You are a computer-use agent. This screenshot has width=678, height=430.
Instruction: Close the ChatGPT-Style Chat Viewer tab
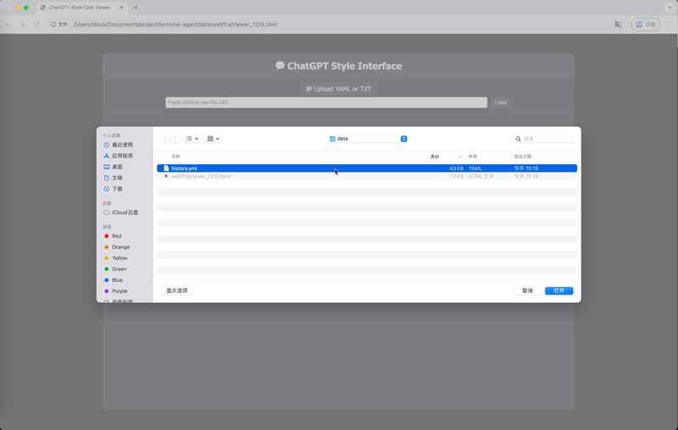(x=121, y=8)
